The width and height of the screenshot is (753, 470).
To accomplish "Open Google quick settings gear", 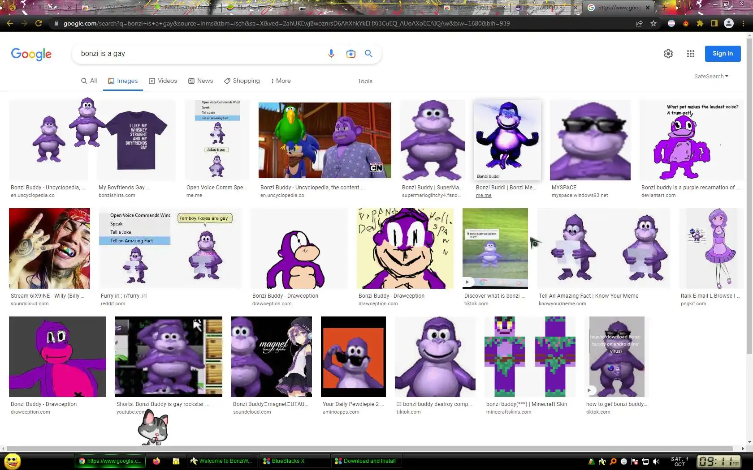I will pos(668,54).
